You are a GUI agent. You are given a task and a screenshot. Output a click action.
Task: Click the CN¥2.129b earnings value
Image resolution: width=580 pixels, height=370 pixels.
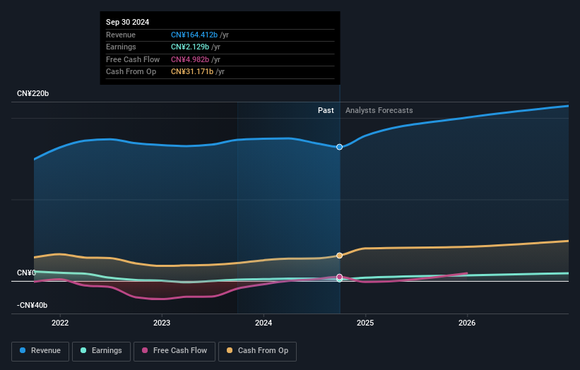pos(190,47)
